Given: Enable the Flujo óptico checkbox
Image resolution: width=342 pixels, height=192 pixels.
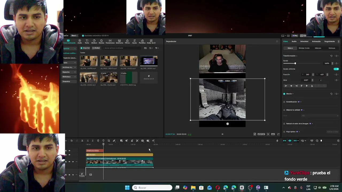Looking at the screenshot, I should [284, 132].
